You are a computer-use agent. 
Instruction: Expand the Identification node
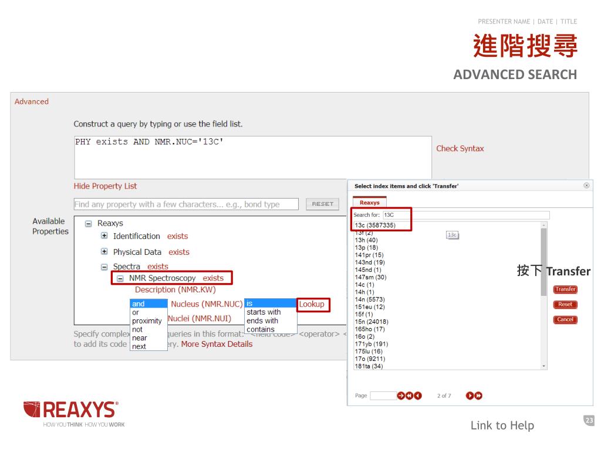[x=104, y=236]
